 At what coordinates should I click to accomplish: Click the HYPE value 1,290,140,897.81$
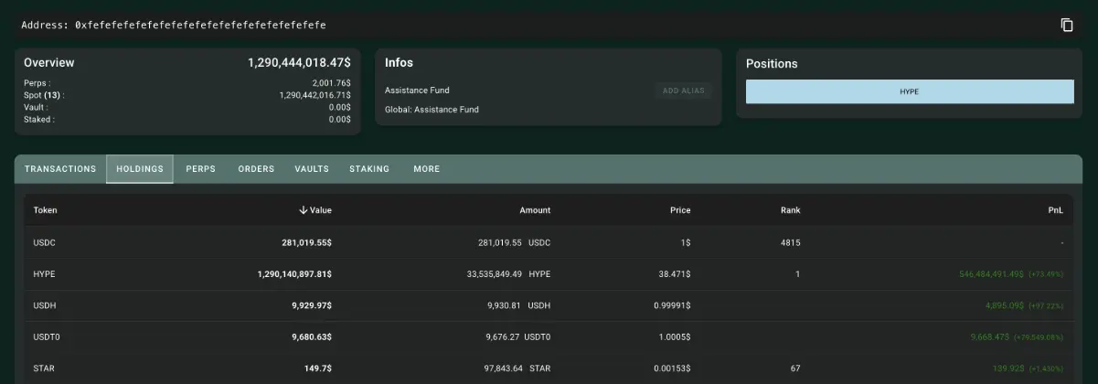point(294,273)
